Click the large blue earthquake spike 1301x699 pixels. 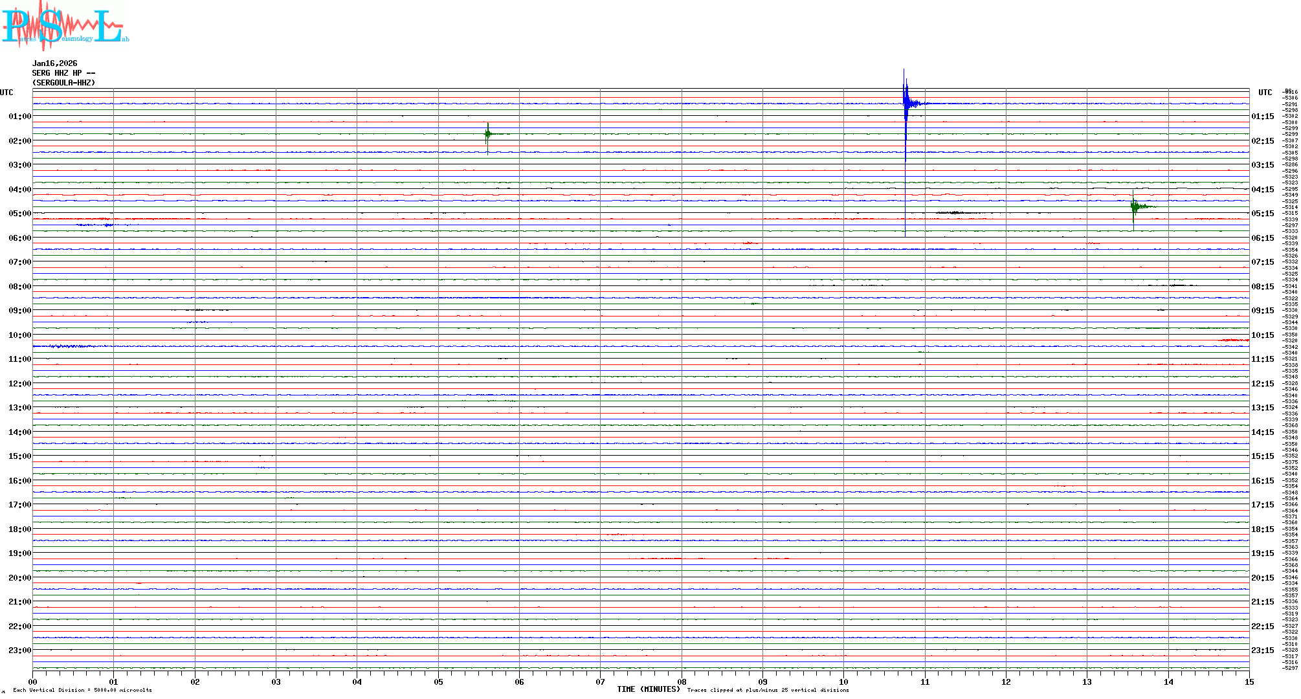click(x=906, y=104)
